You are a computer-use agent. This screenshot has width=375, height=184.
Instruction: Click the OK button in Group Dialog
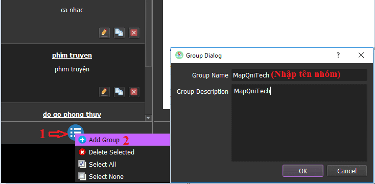[x=303, y=171]
